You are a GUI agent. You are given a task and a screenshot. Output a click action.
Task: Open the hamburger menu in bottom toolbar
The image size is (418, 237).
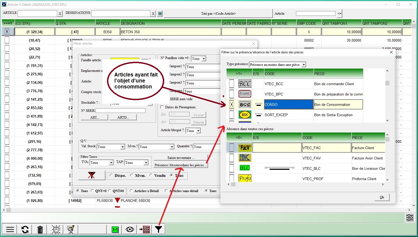coord(10,230)
